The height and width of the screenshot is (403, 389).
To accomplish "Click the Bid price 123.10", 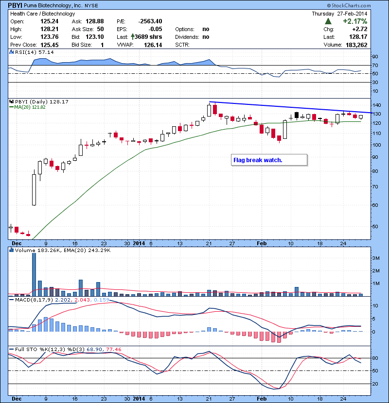I will pos(95,37).
